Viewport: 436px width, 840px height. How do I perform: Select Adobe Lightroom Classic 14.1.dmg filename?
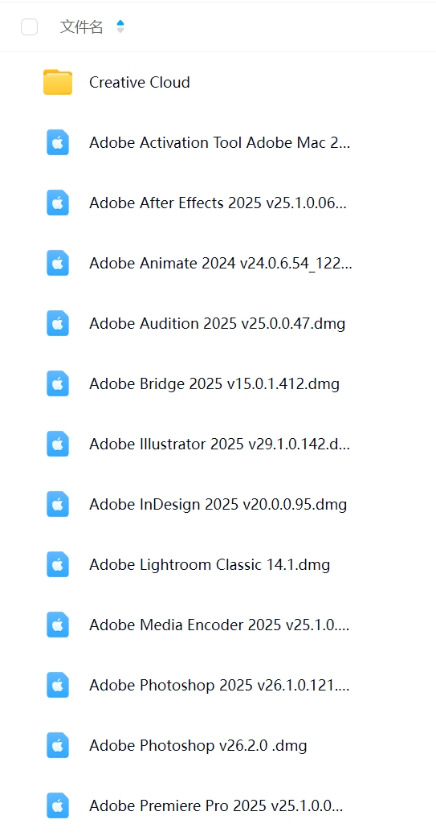(x=210, y=564)
